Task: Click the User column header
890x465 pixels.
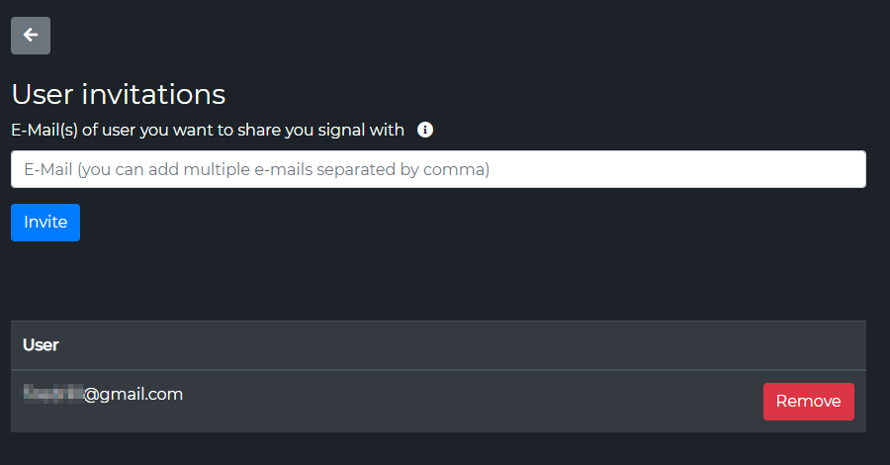Action: click(x=41, y=345)
